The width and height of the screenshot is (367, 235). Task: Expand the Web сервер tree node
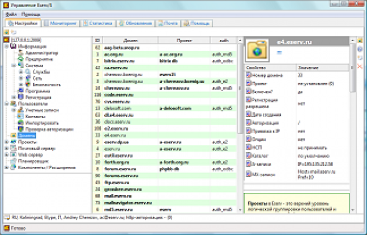(6, 155)
